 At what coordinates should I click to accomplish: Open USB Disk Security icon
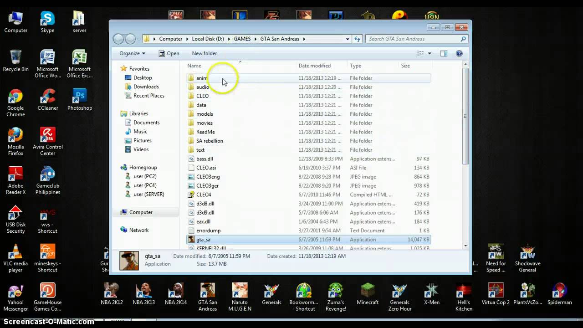point(15,219)
